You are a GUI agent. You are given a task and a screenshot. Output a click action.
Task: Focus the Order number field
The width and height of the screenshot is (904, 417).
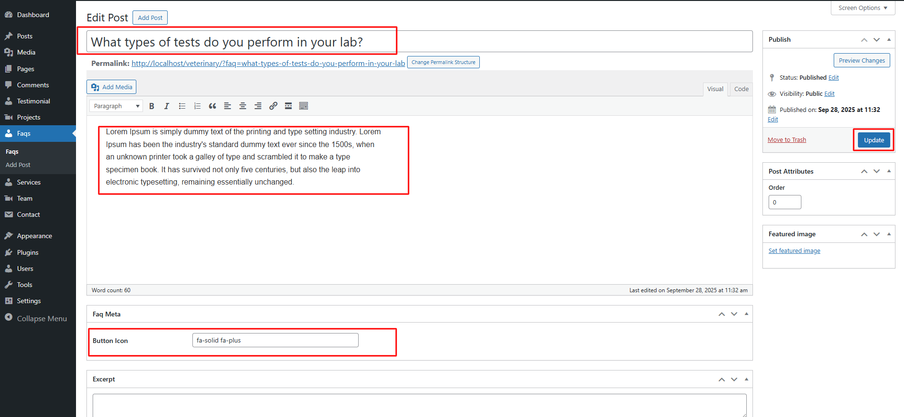[785, 202]
